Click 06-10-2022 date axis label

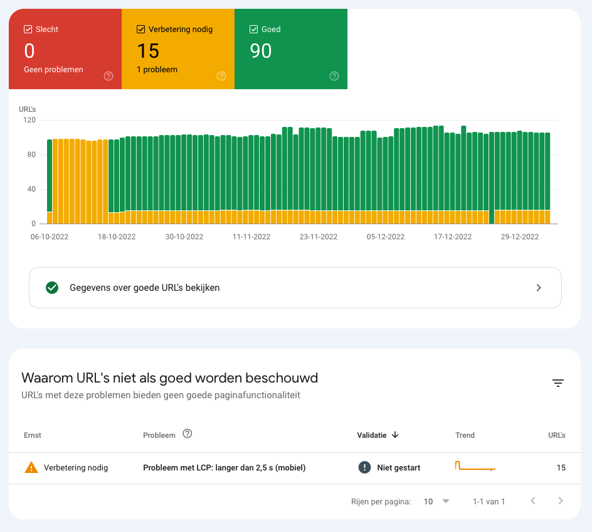(50, 237)
